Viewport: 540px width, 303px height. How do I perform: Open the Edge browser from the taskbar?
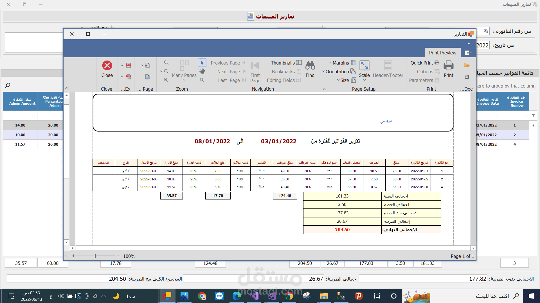237,296
